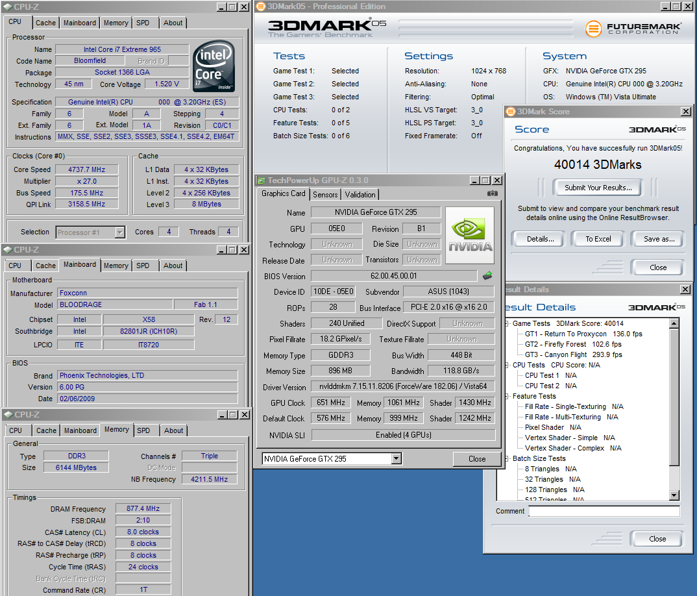
Task: Click the NVIDIA logo in GPU-Z
Action: [x=470, y=235]
